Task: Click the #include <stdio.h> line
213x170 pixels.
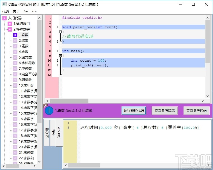Action: click(x=82, y=18)
